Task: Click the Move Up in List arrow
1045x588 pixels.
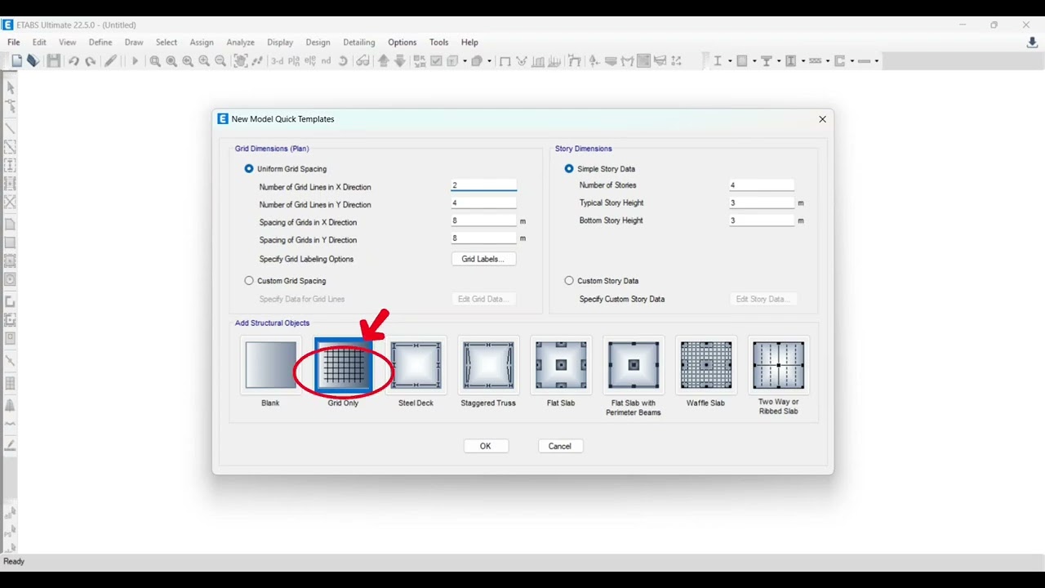Action: (x=383, y=61)
